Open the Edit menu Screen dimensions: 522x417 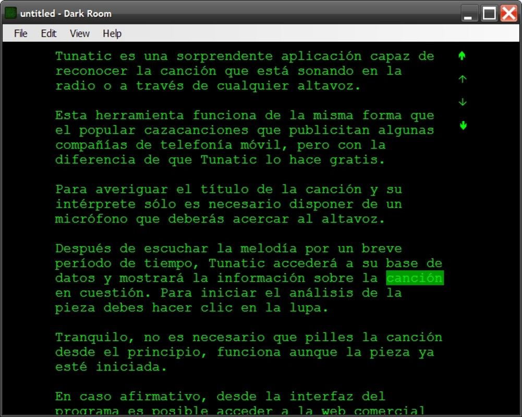[x=48, y=33]
